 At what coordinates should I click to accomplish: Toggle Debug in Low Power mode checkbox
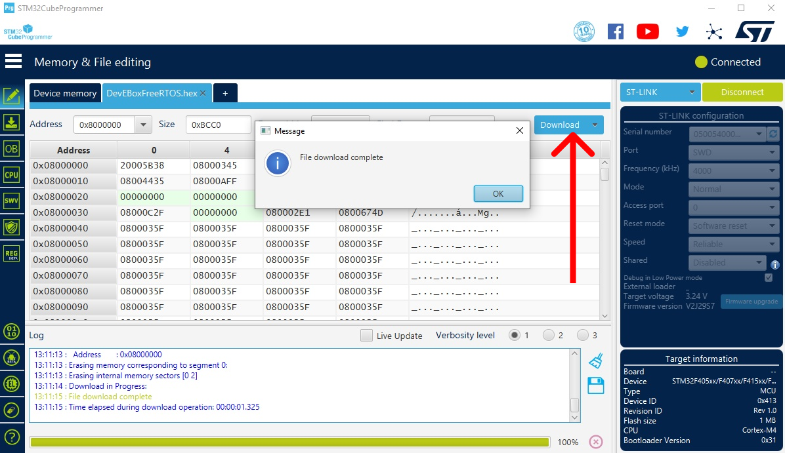point(769,277)
